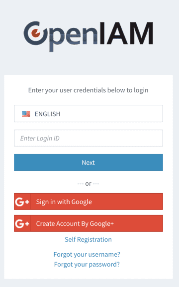Choose Create Account By Google+
The image size is (179, 287).
(89, 223)
